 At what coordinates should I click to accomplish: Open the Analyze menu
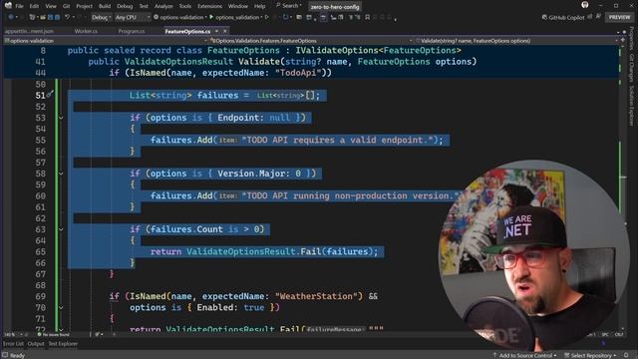point(163,6)
